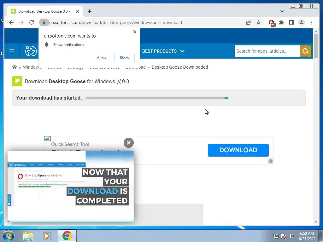The width and height of the screenshot is (323, 242).
Task: Click the Chrome taskbar icon
Action: [67, 236]
